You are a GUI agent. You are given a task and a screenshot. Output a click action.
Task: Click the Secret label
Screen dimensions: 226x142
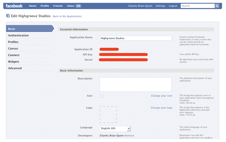tap(88, 60)
